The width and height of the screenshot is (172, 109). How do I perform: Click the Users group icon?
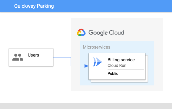[18, 57]
